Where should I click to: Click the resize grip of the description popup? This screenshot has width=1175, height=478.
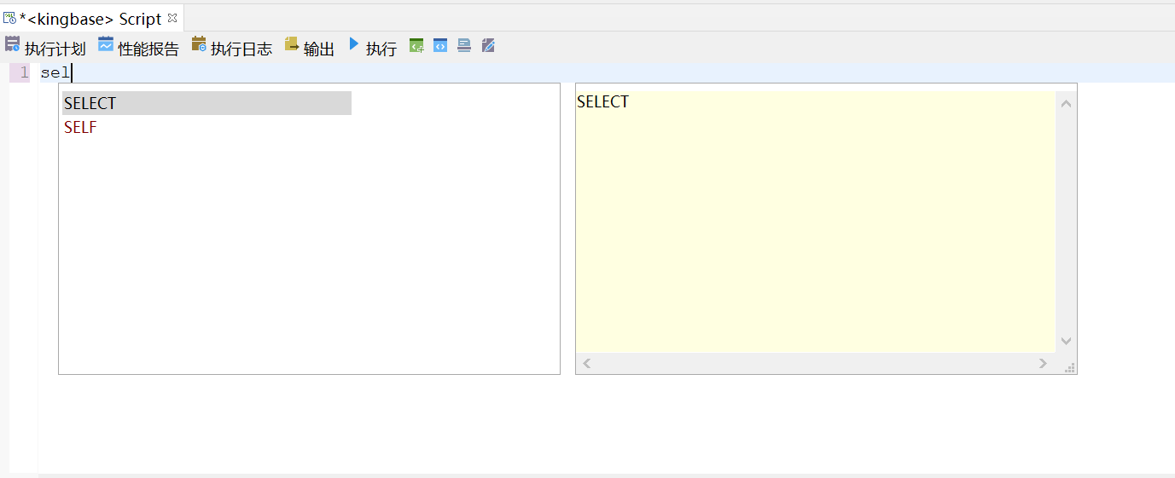point(1070,368)
